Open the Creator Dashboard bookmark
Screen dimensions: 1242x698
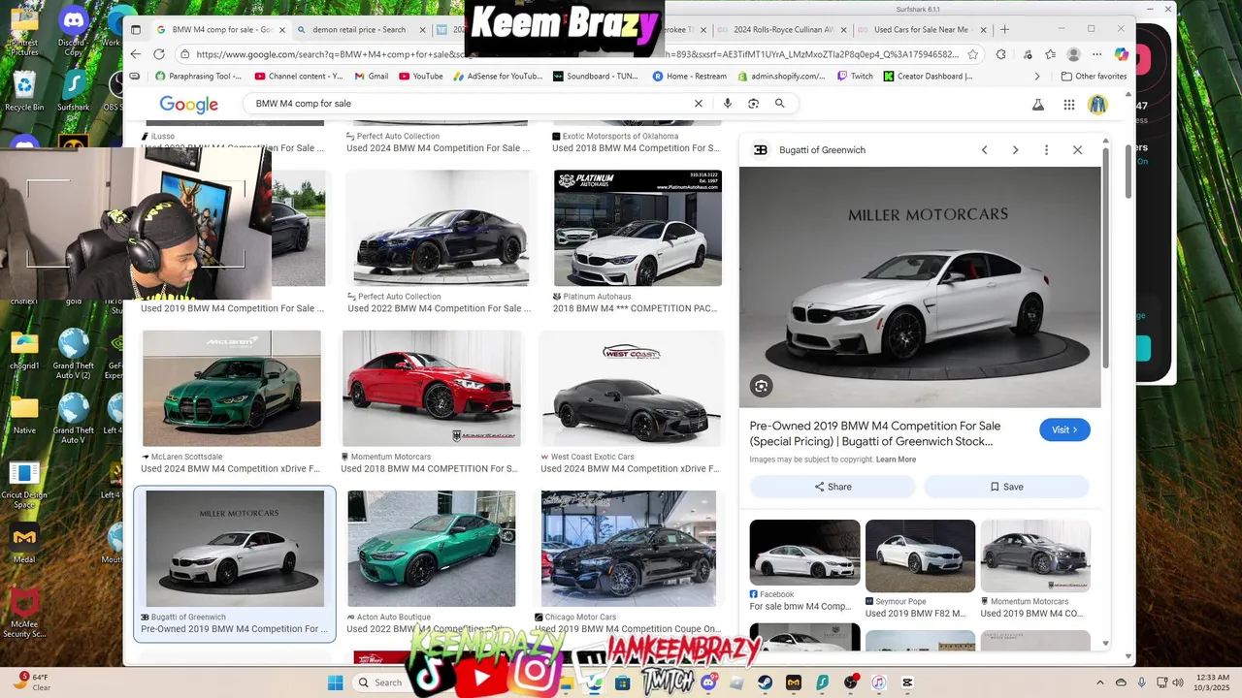pyautogui.click(x=928, y=76)
